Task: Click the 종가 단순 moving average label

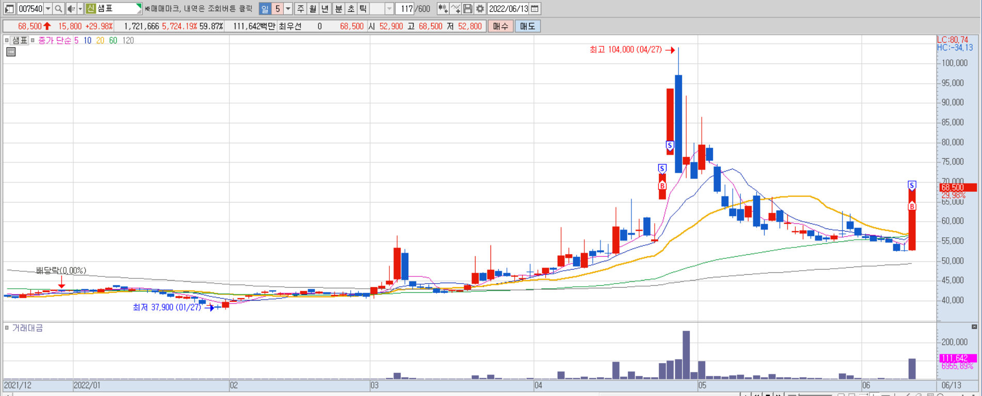Action: pyautogui.click(x=55, y=40)
